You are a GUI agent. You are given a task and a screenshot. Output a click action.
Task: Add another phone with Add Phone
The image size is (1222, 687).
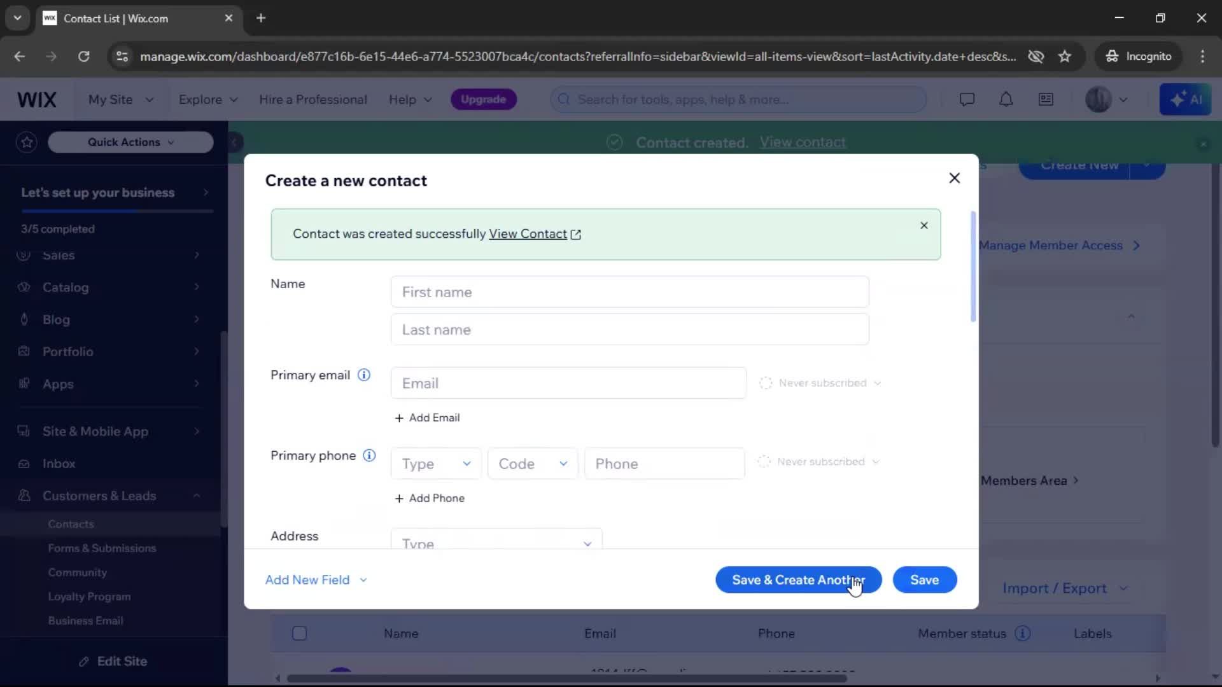(x=430, y=498)
